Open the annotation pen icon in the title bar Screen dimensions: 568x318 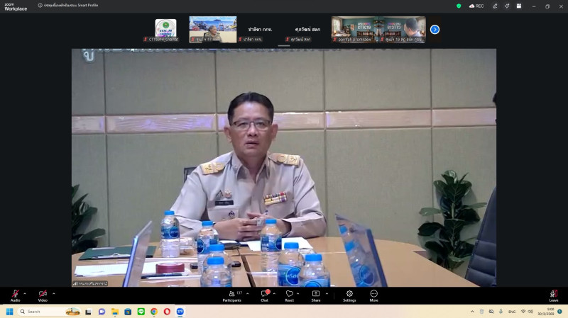[x=495, y=6]
